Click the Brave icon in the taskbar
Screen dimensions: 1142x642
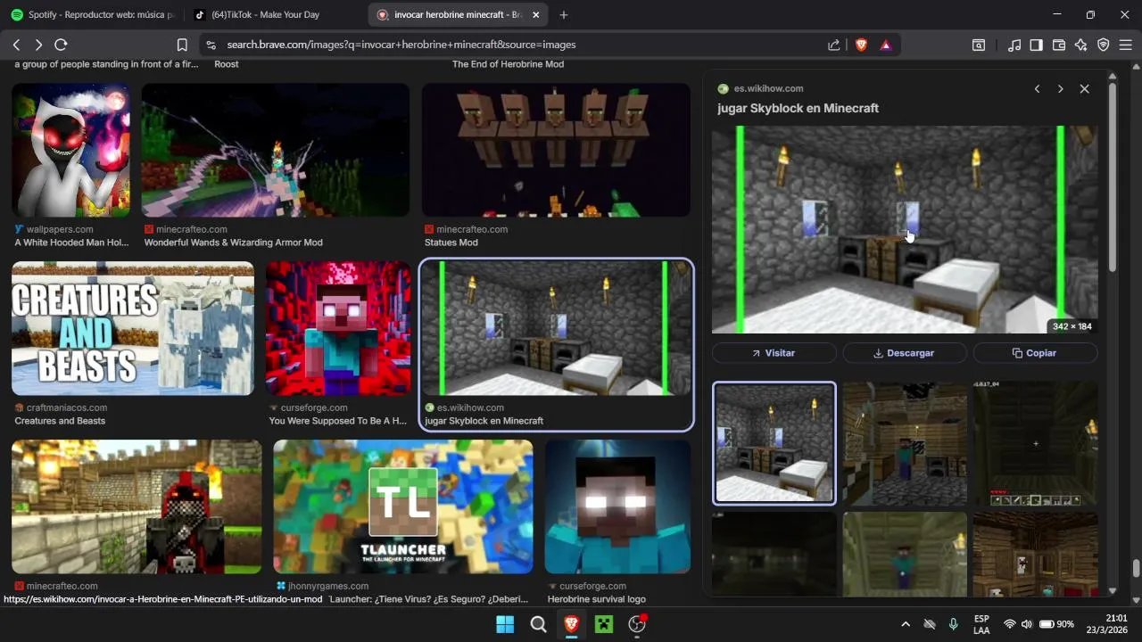571,624
